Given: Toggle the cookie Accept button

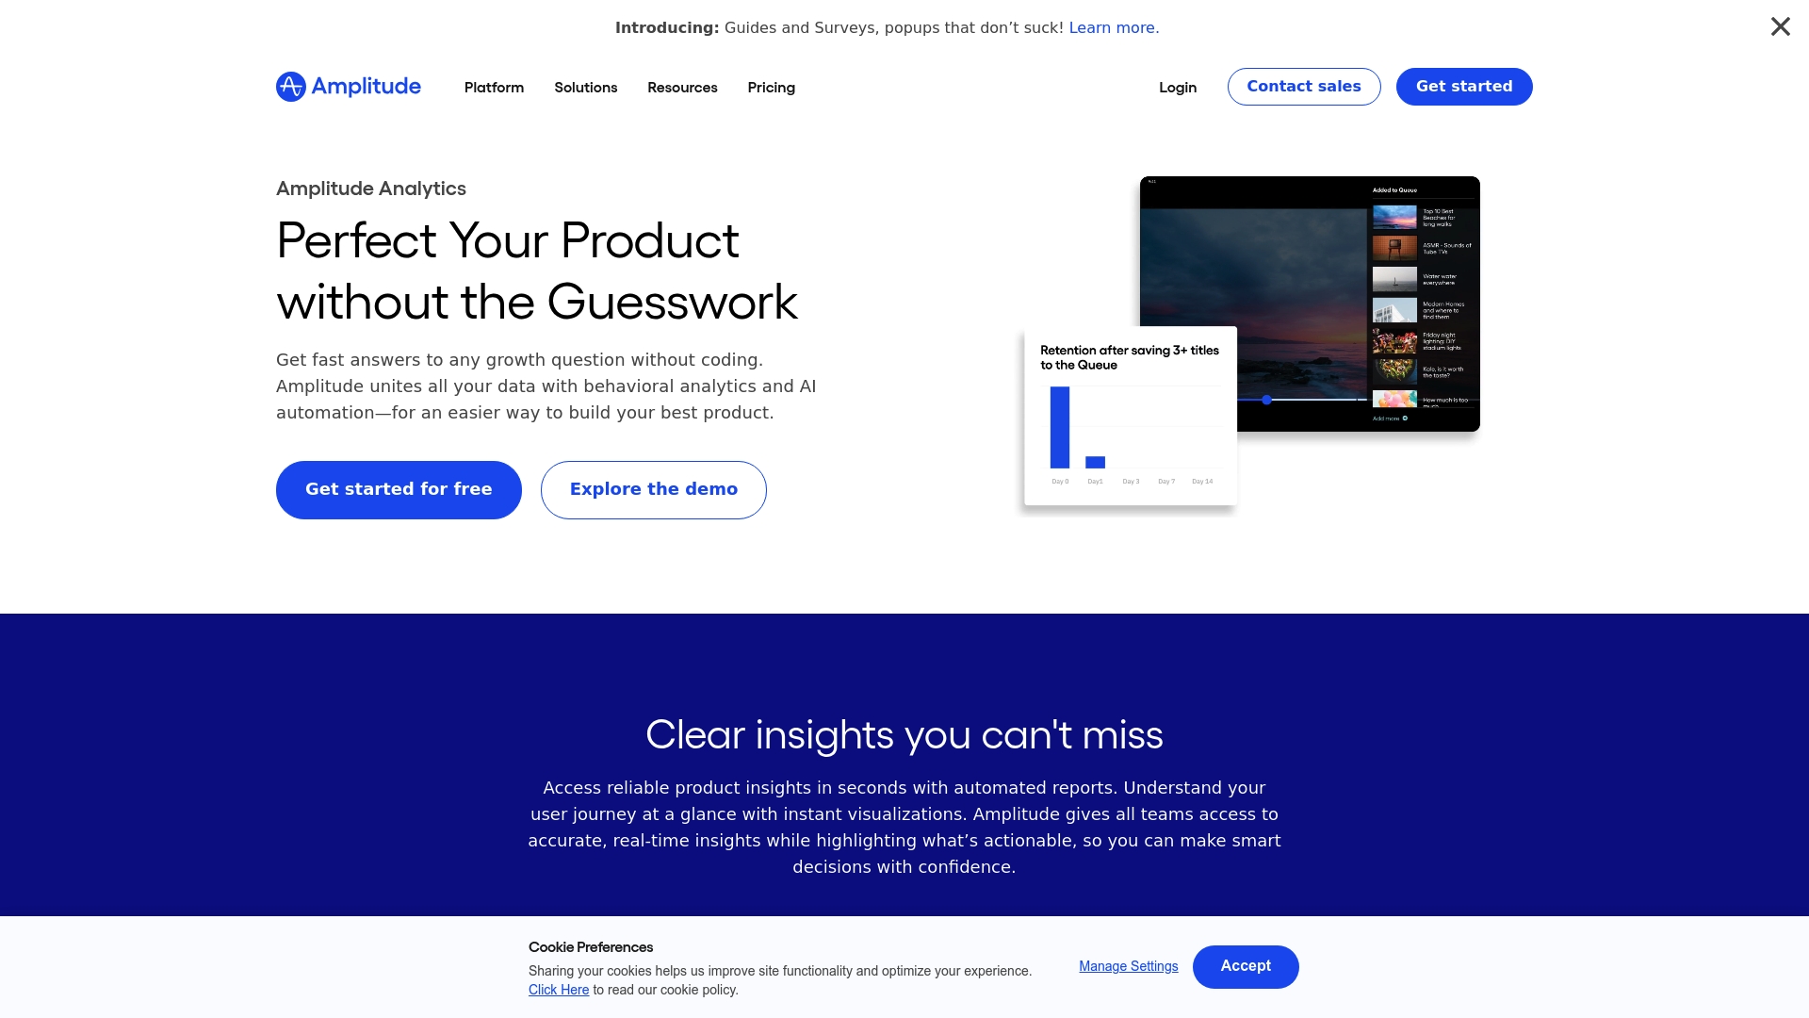Looking at the screenshot, I should click(1245, 966).
